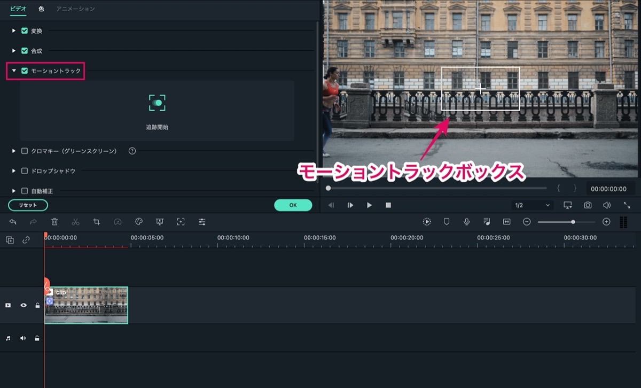Expand the 変換 section arrow
The image size is (641, 388).
click(14, 31)
